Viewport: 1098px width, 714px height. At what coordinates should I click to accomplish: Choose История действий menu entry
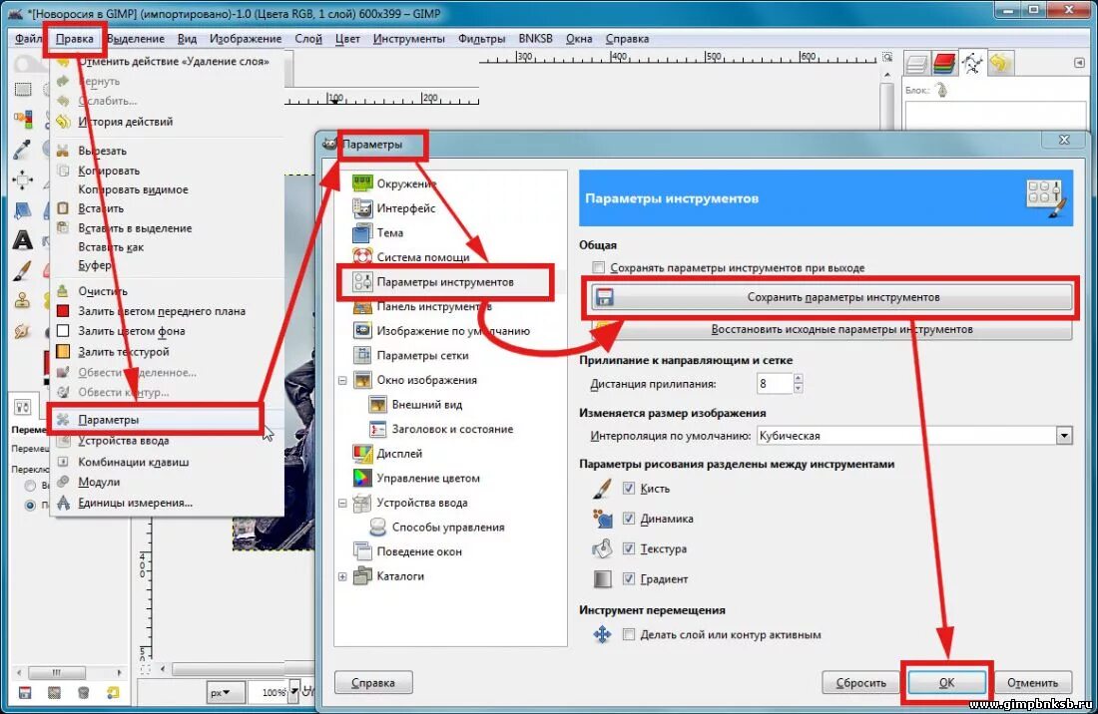click(x=126, y=122)
